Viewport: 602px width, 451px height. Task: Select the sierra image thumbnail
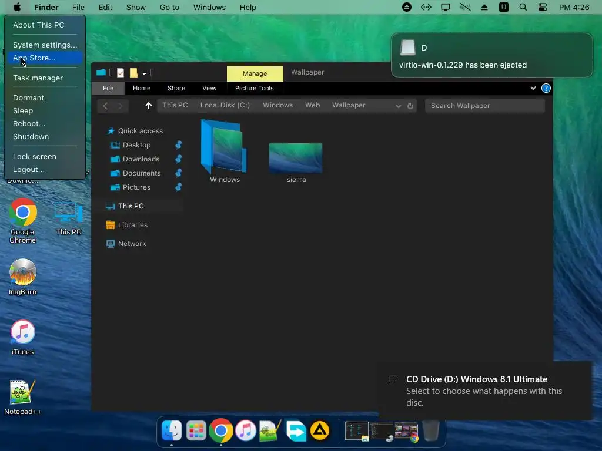click(x=296, y=163)
